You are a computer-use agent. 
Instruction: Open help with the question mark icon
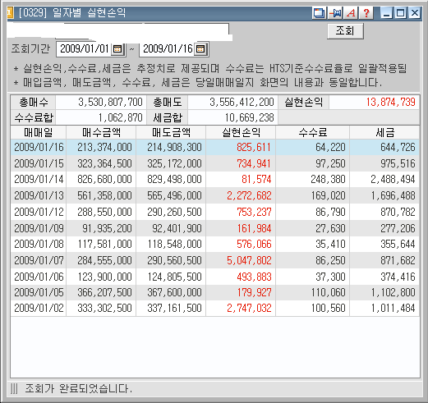pyautogui.click(x=366, y=13)
